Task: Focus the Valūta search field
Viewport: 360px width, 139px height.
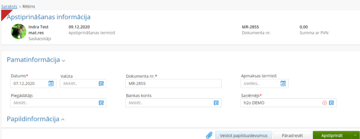Action: coord(83,83)
